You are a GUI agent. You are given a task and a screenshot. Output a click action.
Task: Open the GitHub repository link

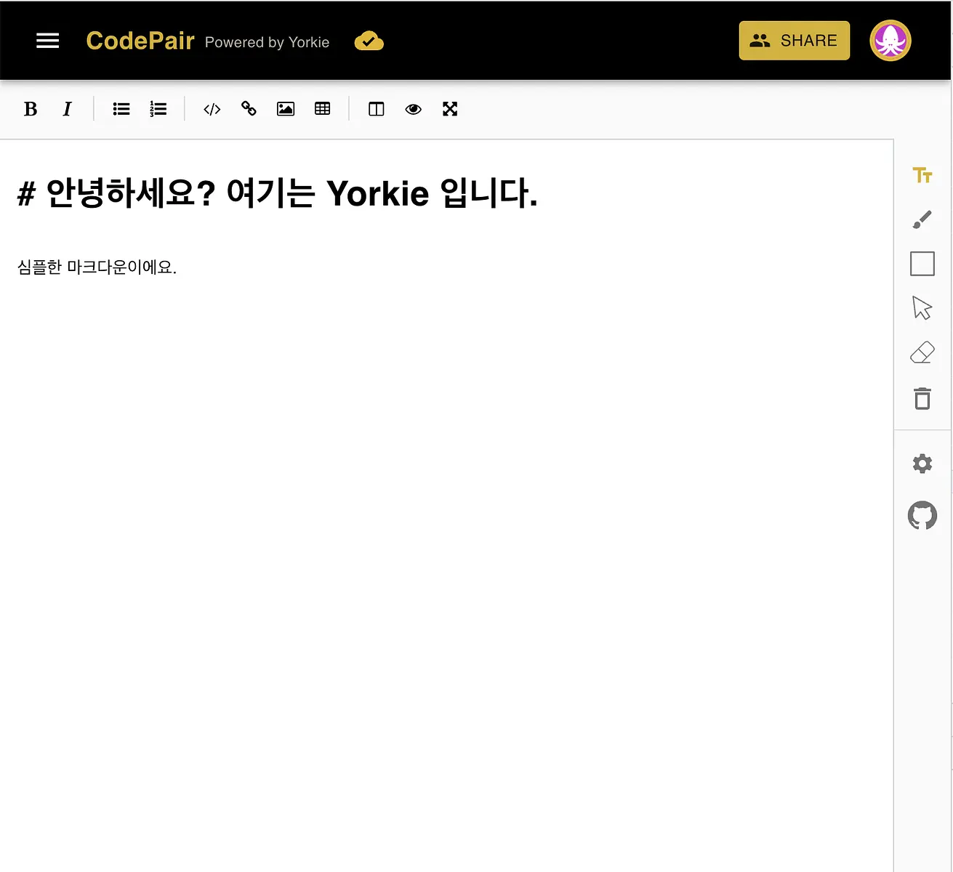coord(922,515)
